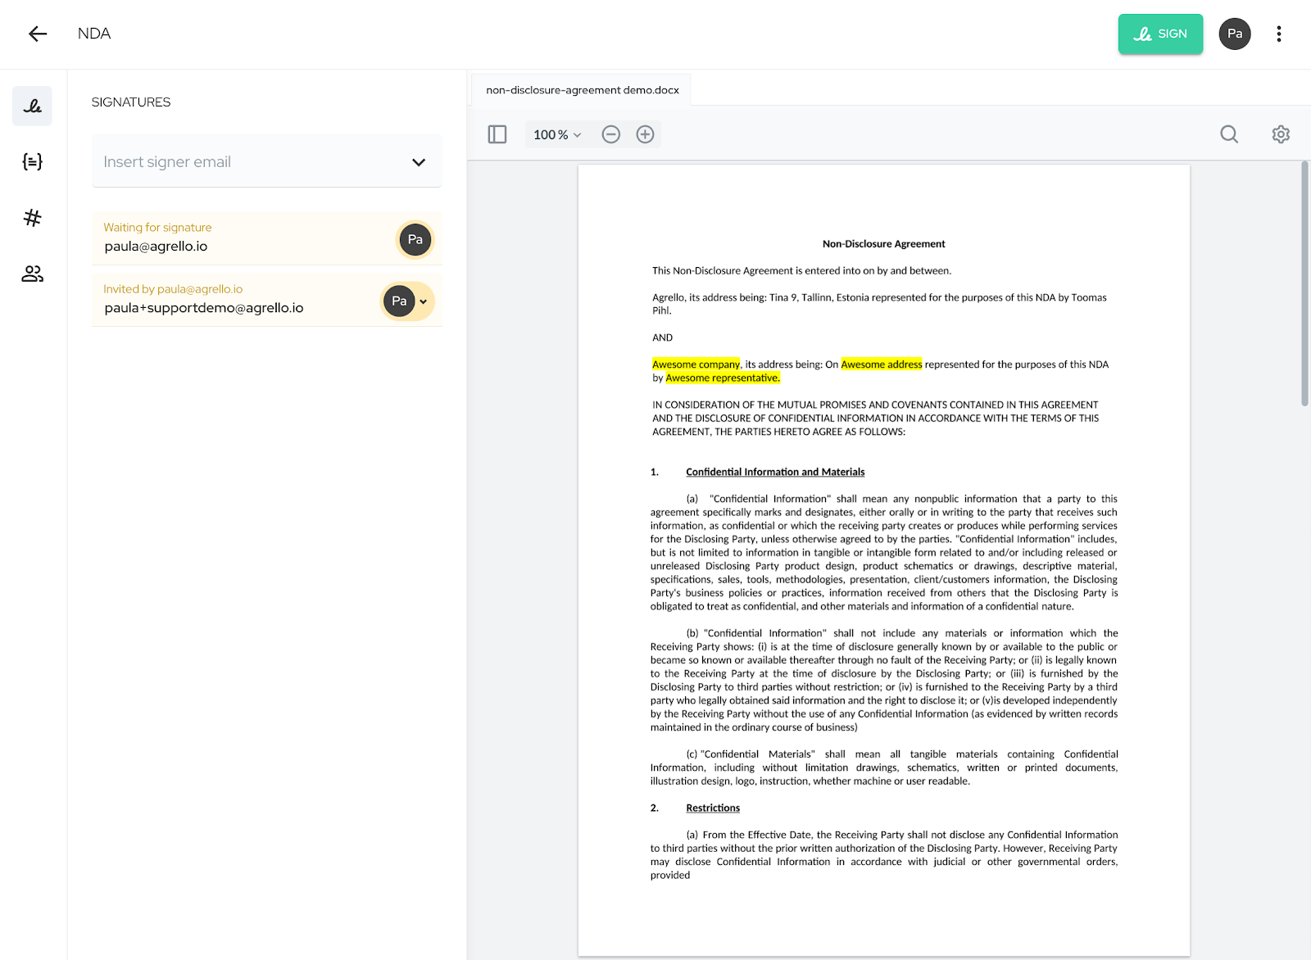Open the hashtag panel icon in sidebar
The height and width of the screenshot is (960, 1311).
[32, 218]
